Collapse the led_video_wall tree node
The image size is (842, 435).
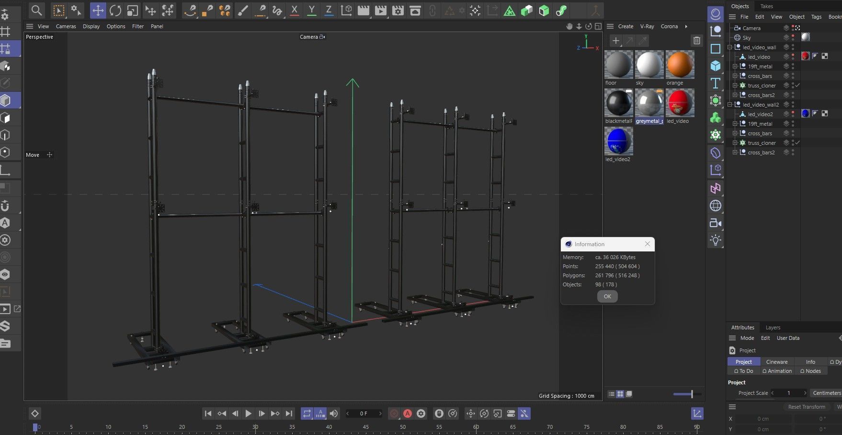[x=730, y=47]
